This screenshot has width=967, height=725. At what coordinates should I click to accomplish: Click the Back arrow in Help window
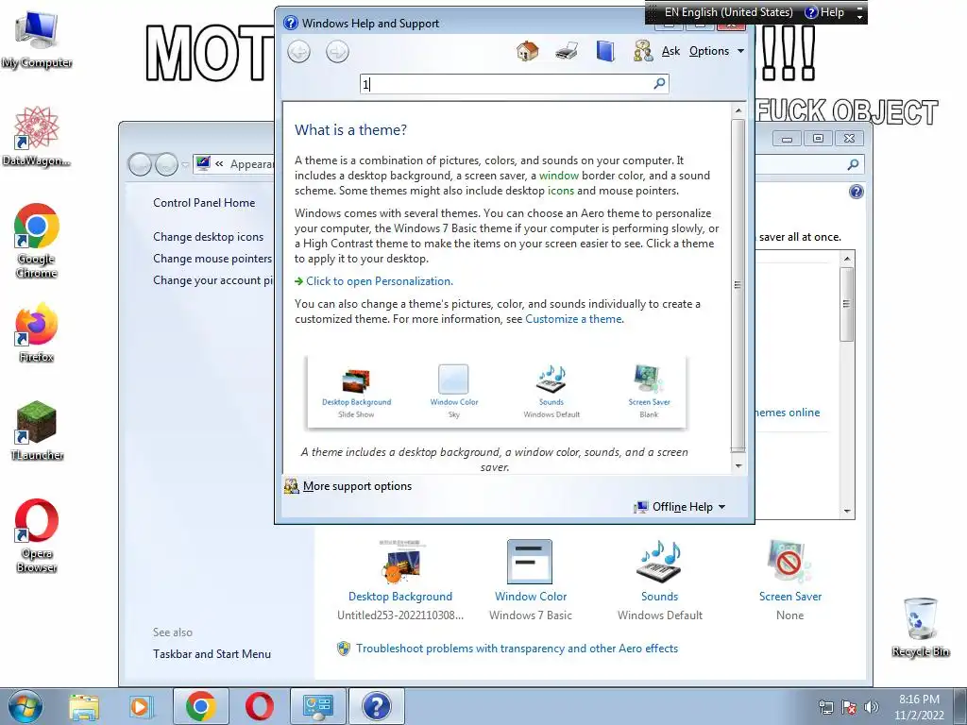pyautogui.click(x=299, y=52)
